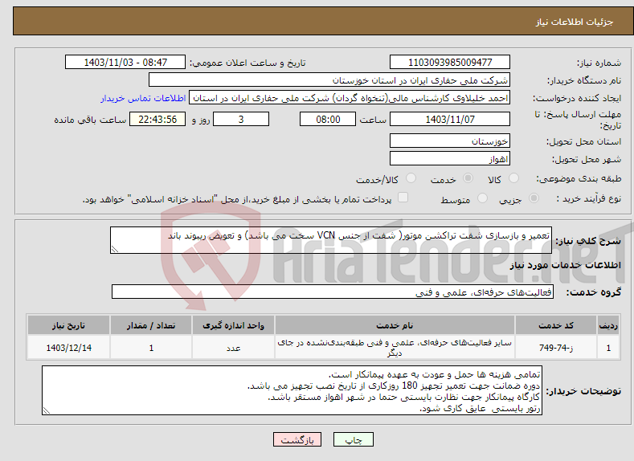Click the شرح کلی نیاز description textarea
The image size is (634, 461).
pos(331,240)
